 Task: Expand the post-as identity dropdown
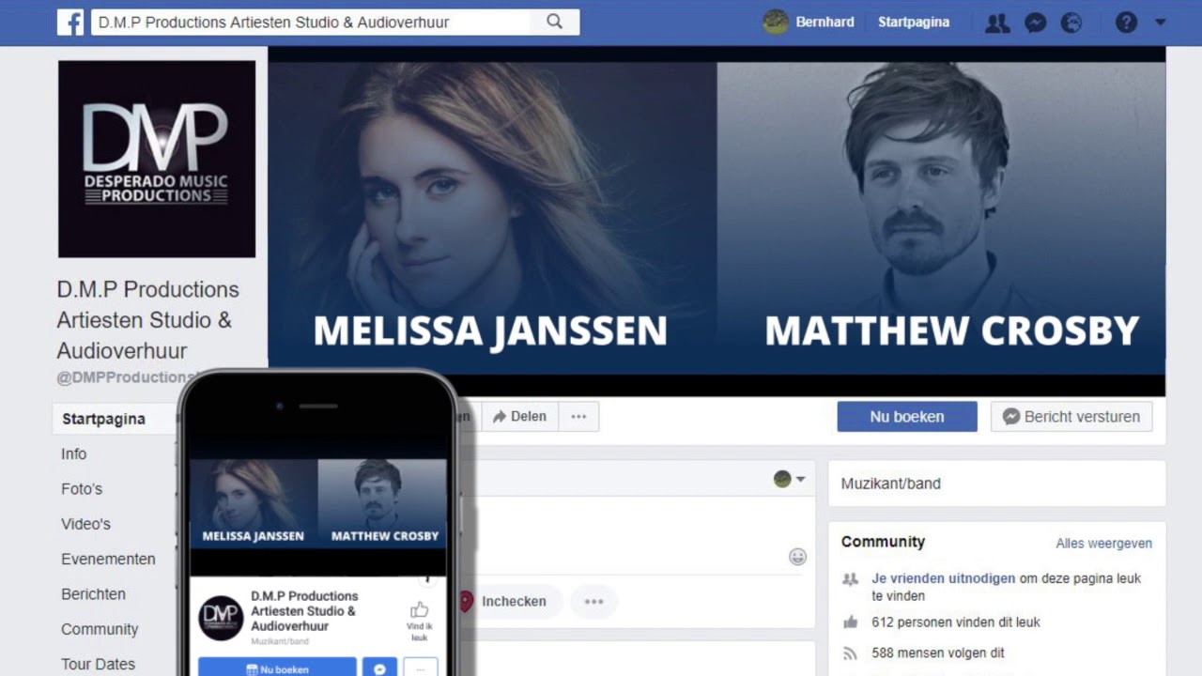(790, 479)
